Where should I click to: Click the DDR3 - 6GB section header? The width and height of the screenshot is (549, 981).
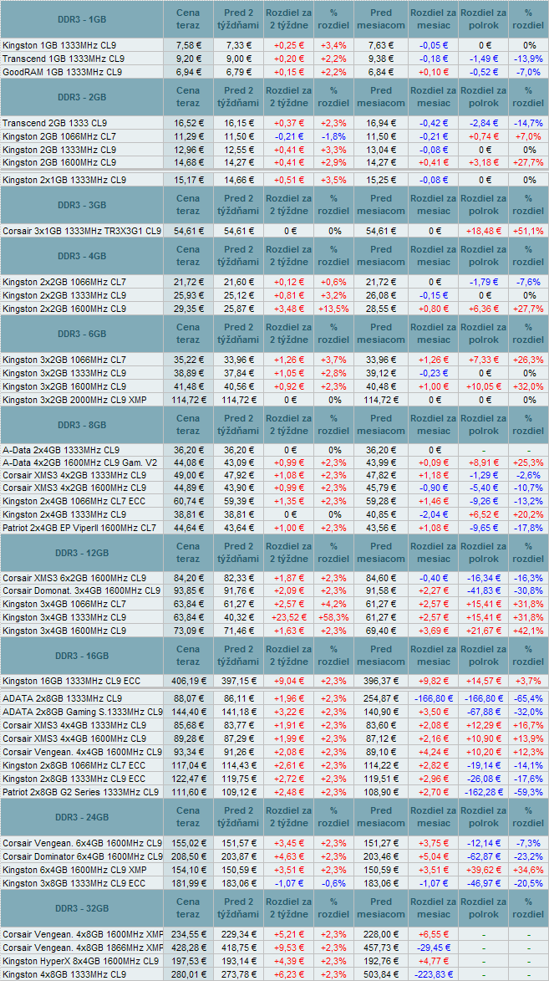[x=82, y=334]
